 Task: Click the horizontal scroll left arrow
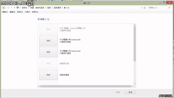pos(39,86)
